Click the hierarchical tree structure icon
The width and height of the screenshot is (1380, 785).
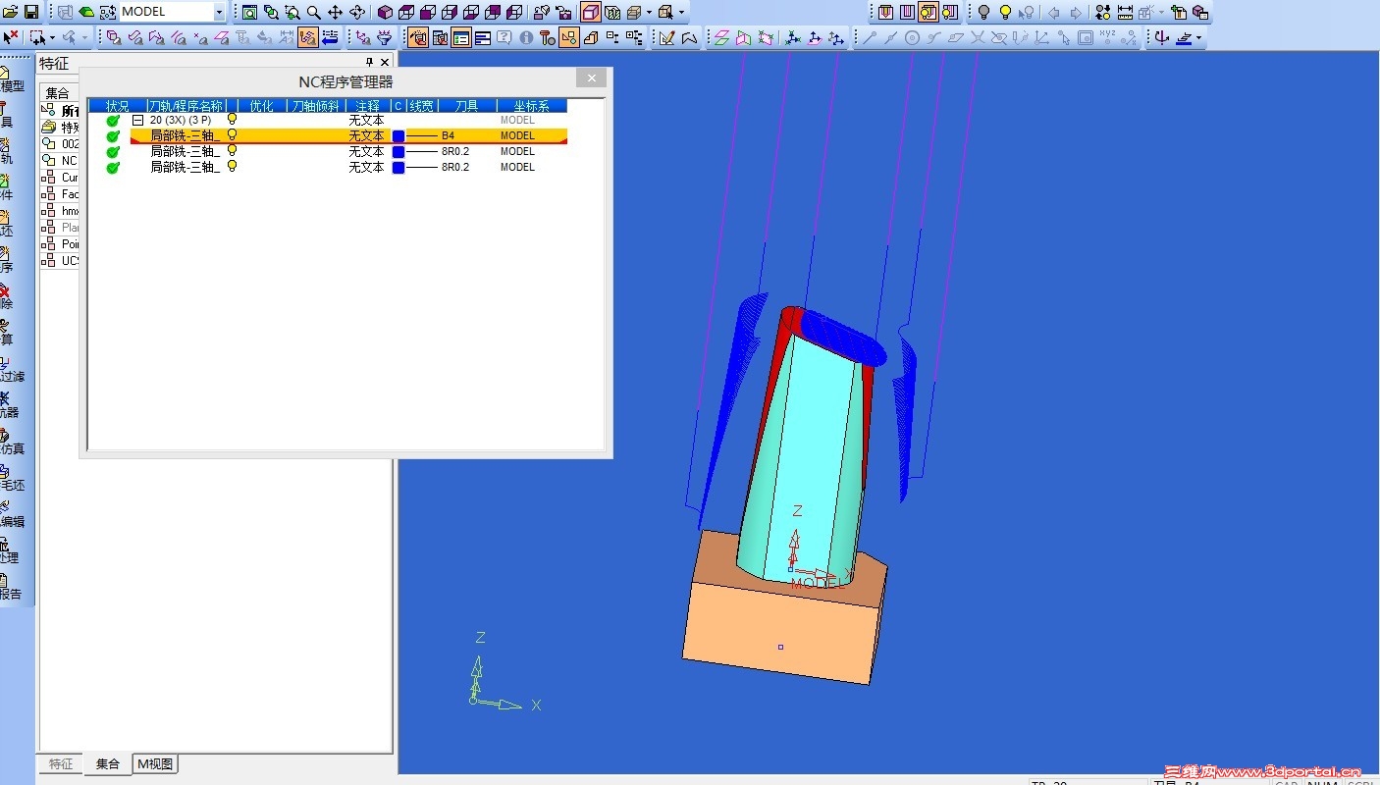point(634,38)
